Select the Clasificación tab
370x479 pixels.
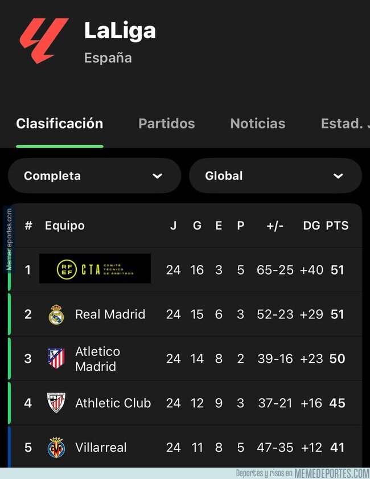coord(60,124)
